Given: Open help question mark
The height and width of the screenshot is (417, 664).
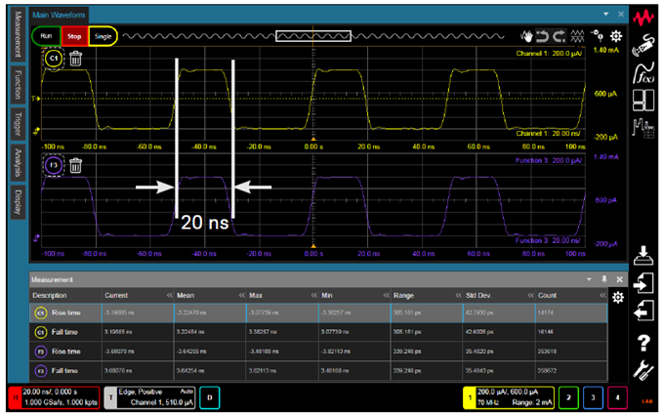Looking at the screenshot, I should [x=643, y=343].
